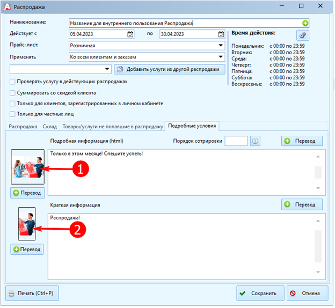
Task: Expand the empty sale selection dropdown
Action: click(x=107, y=69)
